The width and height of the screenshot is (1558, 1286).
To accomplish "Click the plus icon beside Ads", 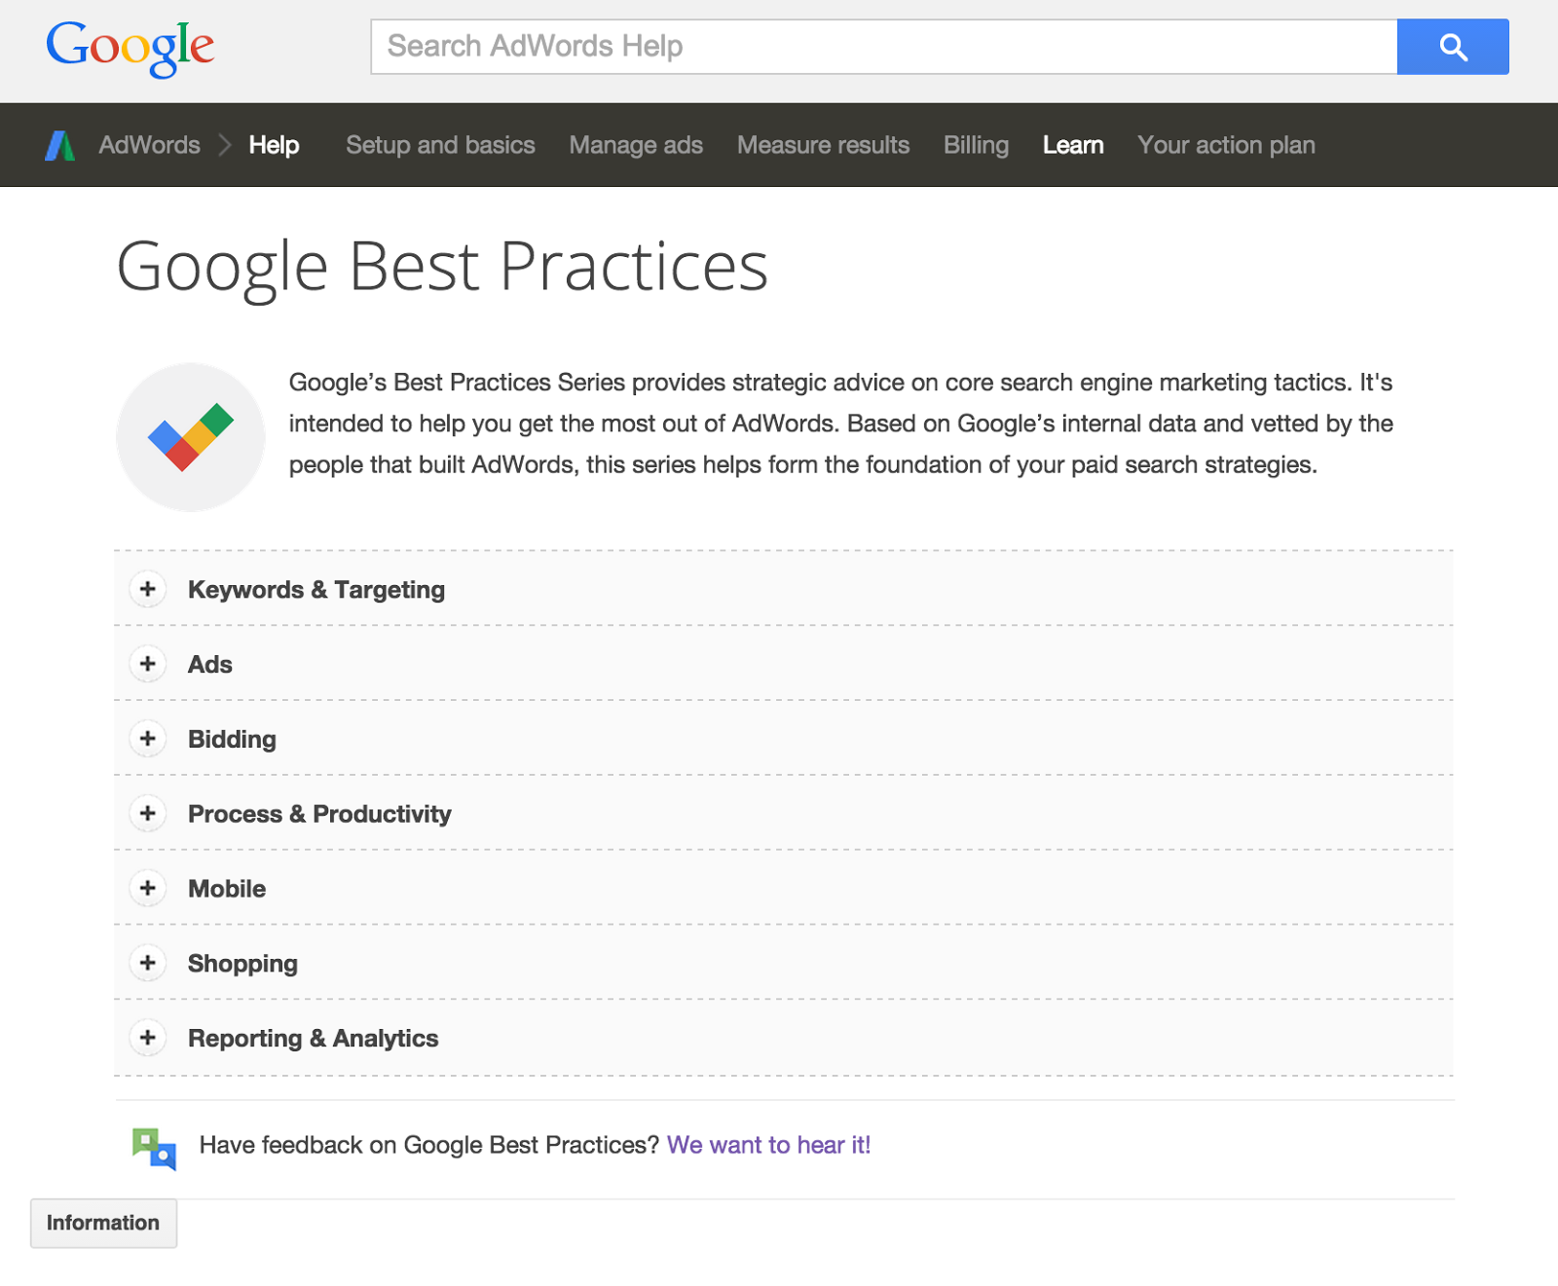I will coord(148,664).
